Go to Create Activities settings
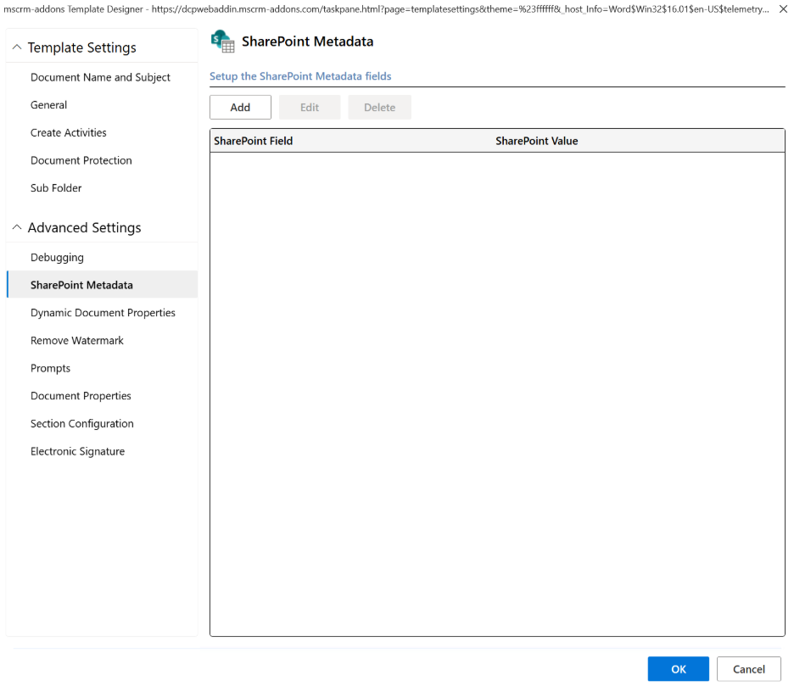The width and height of the screenshot is (794, 692). 69,133
